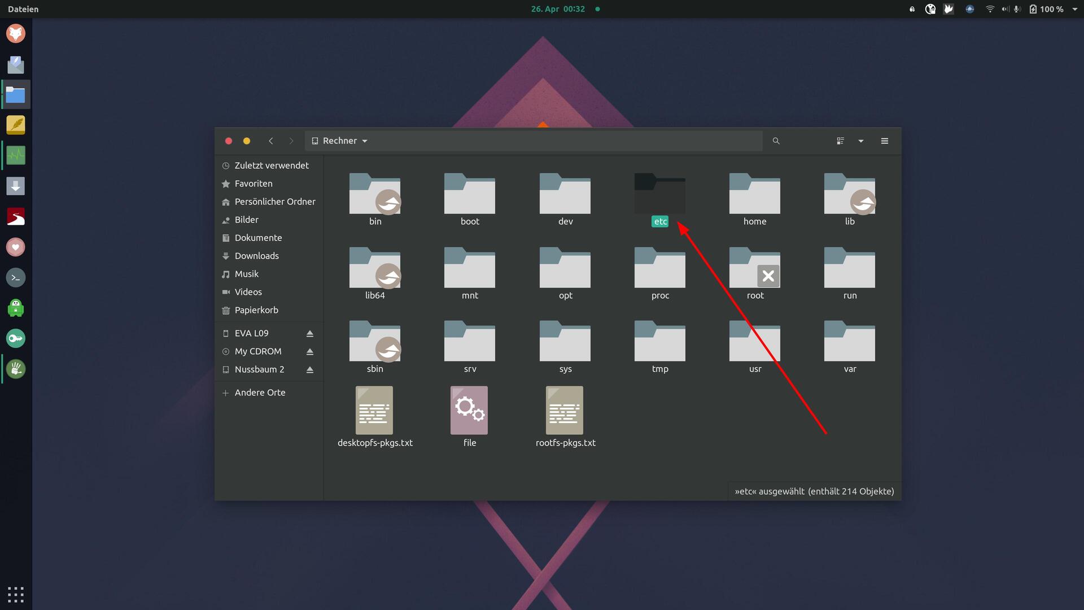Select the gear-icon file named file
This screenshot has width=1084, height=610.
[x=469, y=411]
